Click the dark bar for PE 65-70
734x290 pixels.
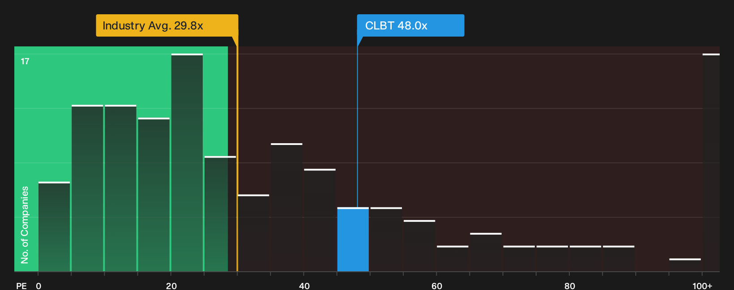click(486, 252)
